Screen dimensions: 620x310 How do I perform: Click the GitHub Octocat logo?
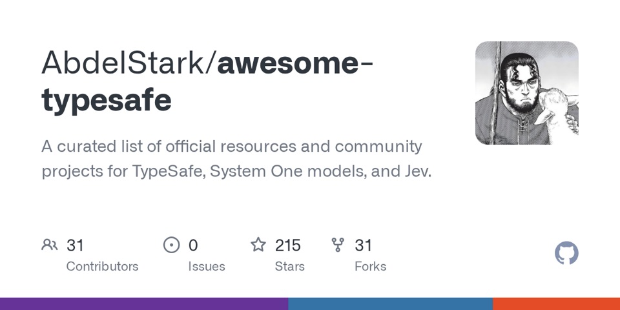(x=566, y=253)
